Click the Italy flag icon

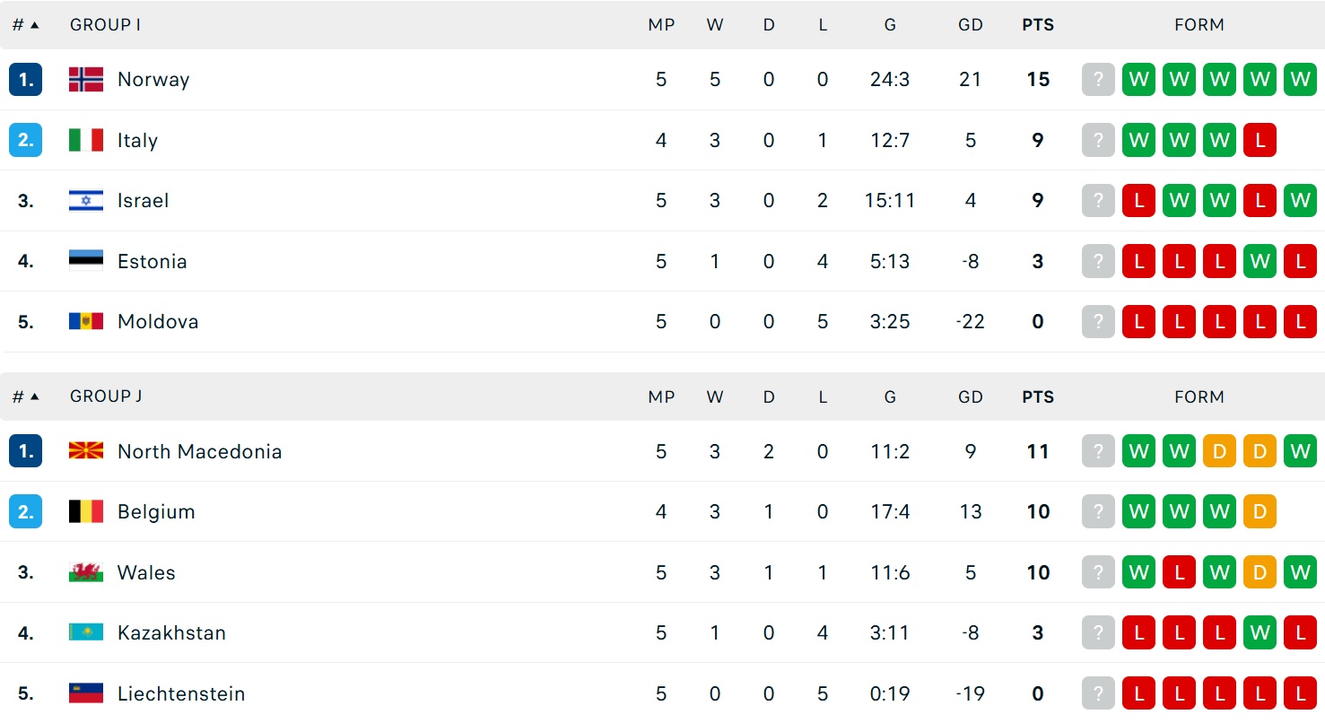tap(86, 140)
